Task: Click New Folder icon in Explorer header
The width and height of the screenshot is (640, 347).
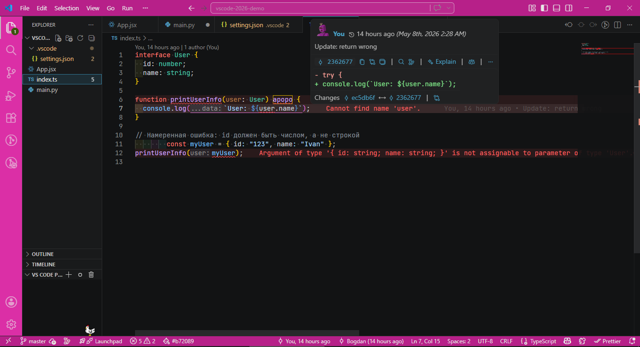Action: 69,38
